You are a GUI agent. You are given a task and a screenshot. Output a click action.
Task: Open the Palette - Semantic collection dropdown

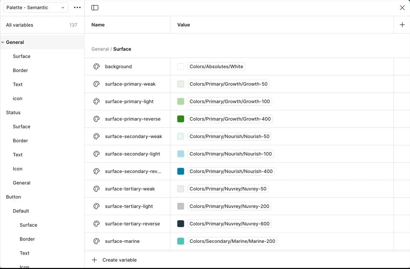36,8
